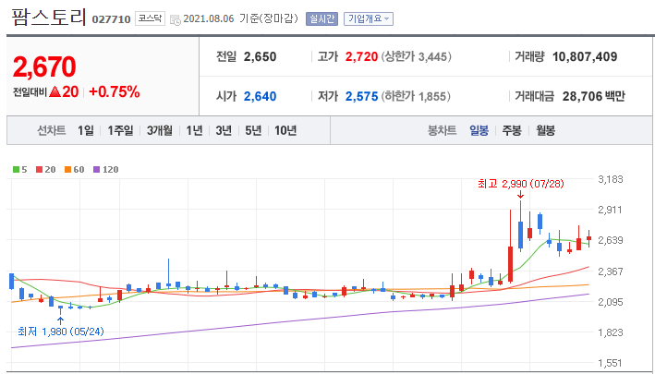Image resolution: width=655 pixels, height=374 pixels.
Task: Click the 시가 value 2,640
Action: point(260,97)
